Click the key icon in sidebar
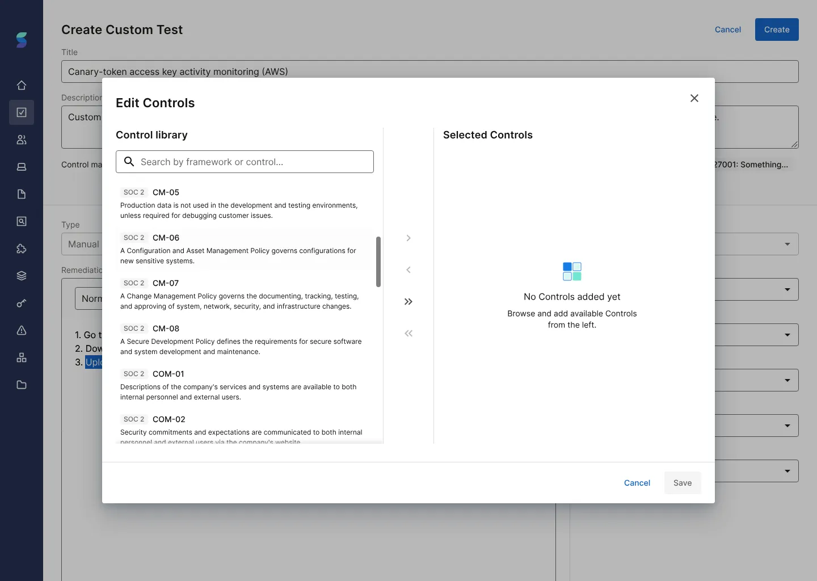 point(22,303)
